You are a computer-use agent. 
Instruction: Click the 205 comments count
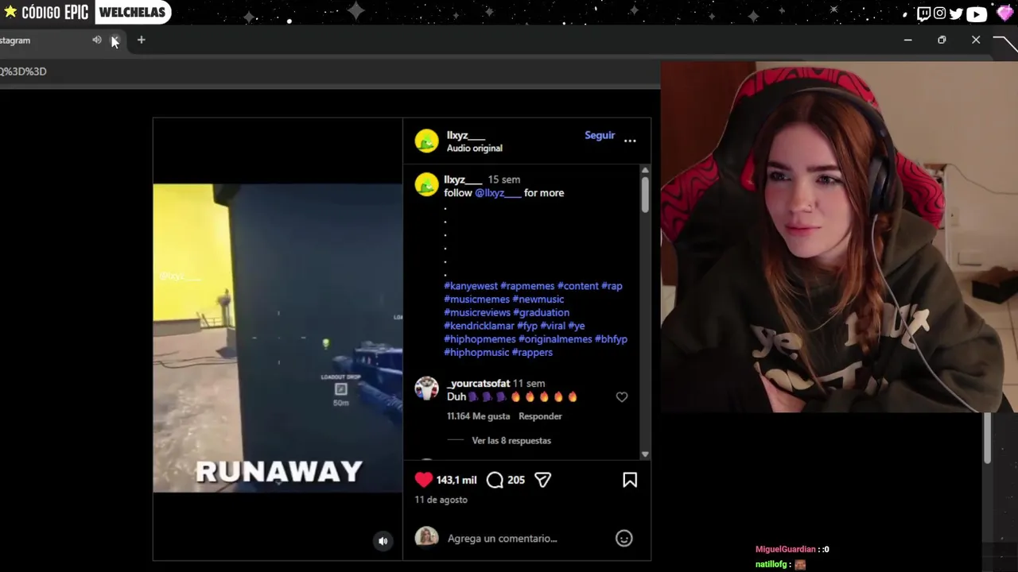click(516, 480)
